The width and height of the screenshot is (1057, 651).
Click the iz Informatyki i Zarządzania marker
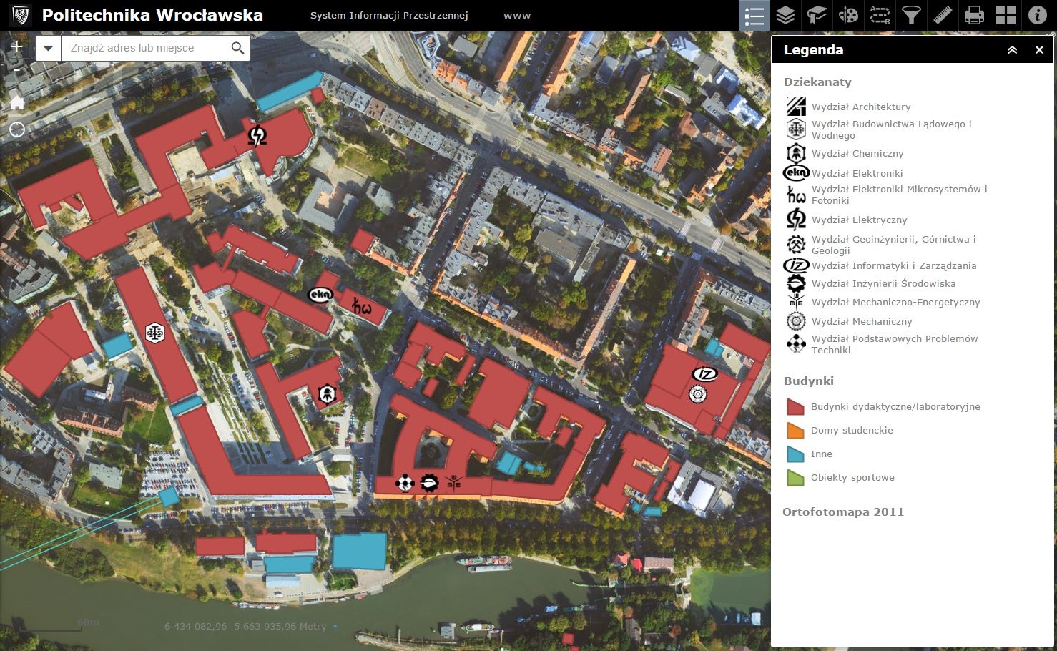tap(704, 374)
